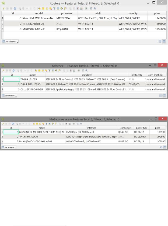Click price cell '1295000' in Routers
Image resolution: width=168 pixels, height=226 pixels.
pos(157,29)
